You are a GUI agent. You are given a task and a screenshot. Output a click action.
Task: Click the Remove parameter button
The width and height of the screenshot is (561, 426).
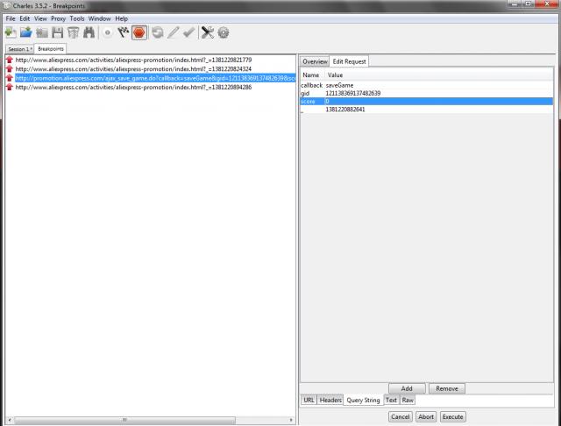[x=447, y=388]
